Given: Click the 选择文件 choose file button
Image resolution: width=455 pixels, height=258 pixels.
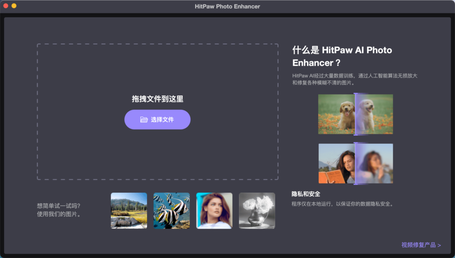Looking at the screenshot, I should (157, 119).
